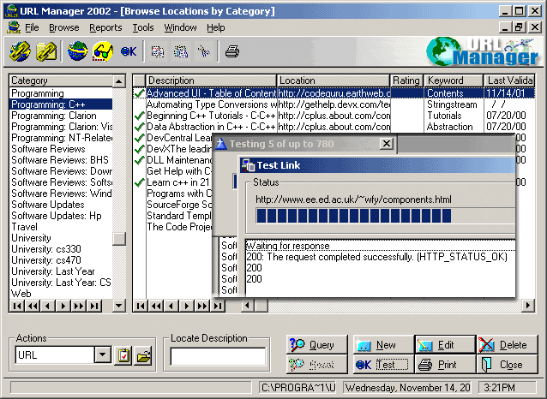Jump to first record in Category list

(x=17, y=306)
